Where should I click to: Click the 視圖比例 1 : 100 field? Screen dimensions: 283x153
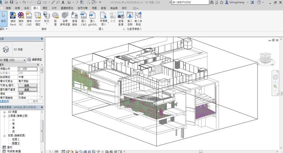pyautogui.click(x=27, y=69)
